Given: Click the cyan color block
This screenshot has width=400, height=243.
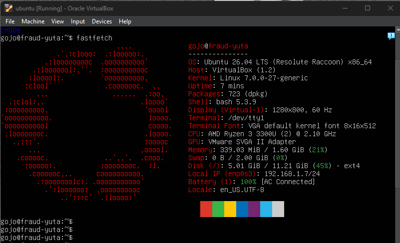Looking at the screenshot, I should 266,209.
